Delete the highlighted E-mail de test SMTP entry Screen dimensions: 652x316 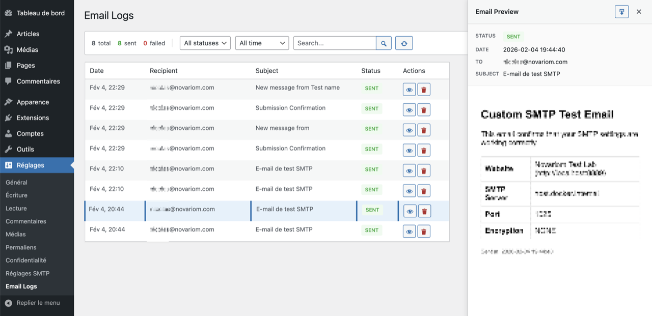tap(424, 210)
